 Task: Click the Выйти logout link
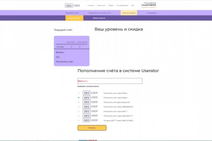[x=153, y=7]
